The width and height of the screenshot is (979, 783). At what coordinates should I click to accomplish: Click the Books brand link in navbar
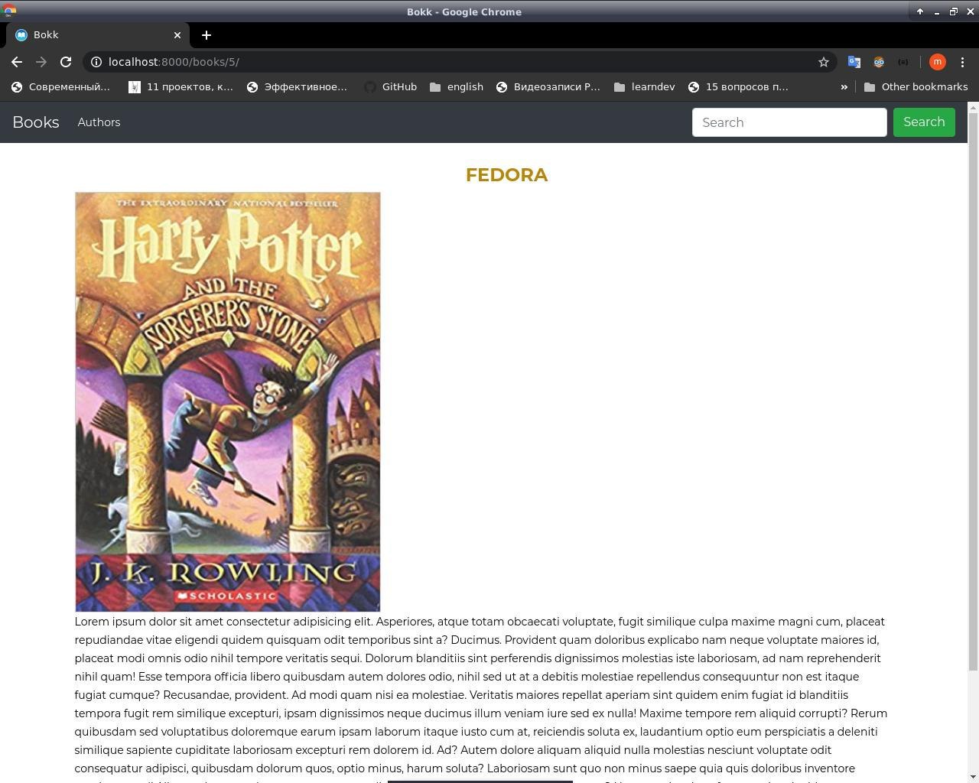[36, 122]
